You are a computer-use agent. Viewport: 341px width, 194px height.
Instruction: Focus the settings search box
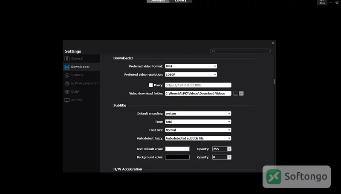240,51
